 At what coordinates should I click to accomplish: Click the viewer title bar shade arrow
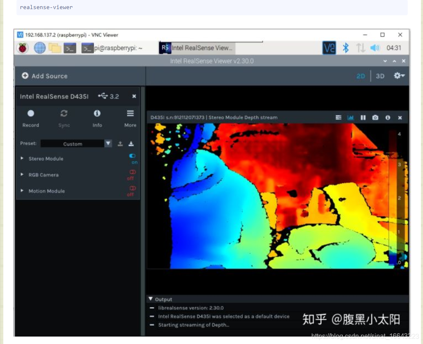[x=385, y=61]
